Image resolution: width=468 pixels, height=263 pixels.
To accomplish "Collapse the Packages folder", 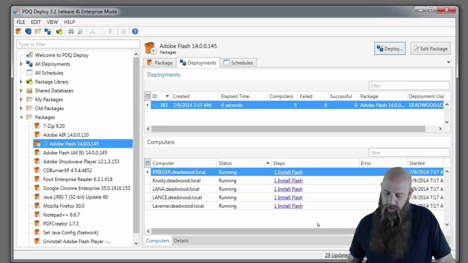I will click(21, 117).
